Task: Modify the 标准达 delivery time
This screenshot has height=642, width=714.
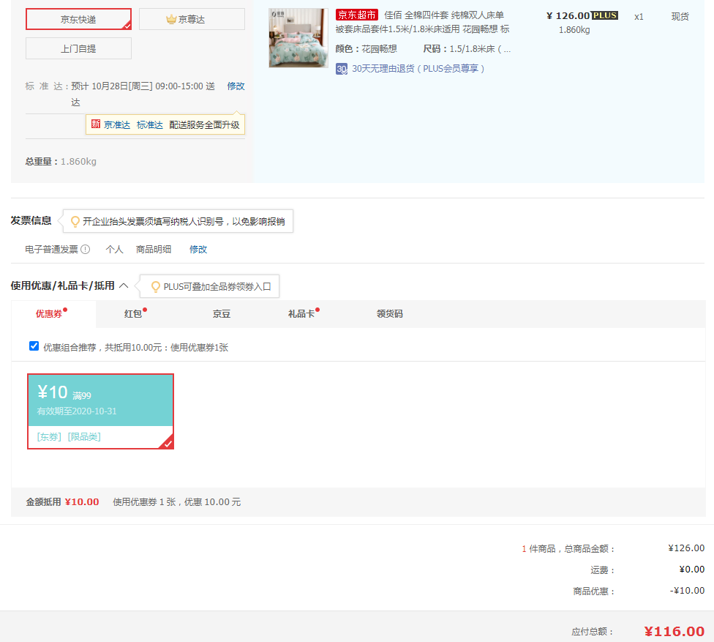Action: coord(236,86)
